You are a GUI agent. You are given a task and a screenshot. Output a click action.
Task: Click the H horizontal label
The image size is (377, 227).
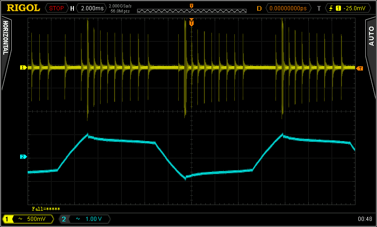[x=72, y=9]
